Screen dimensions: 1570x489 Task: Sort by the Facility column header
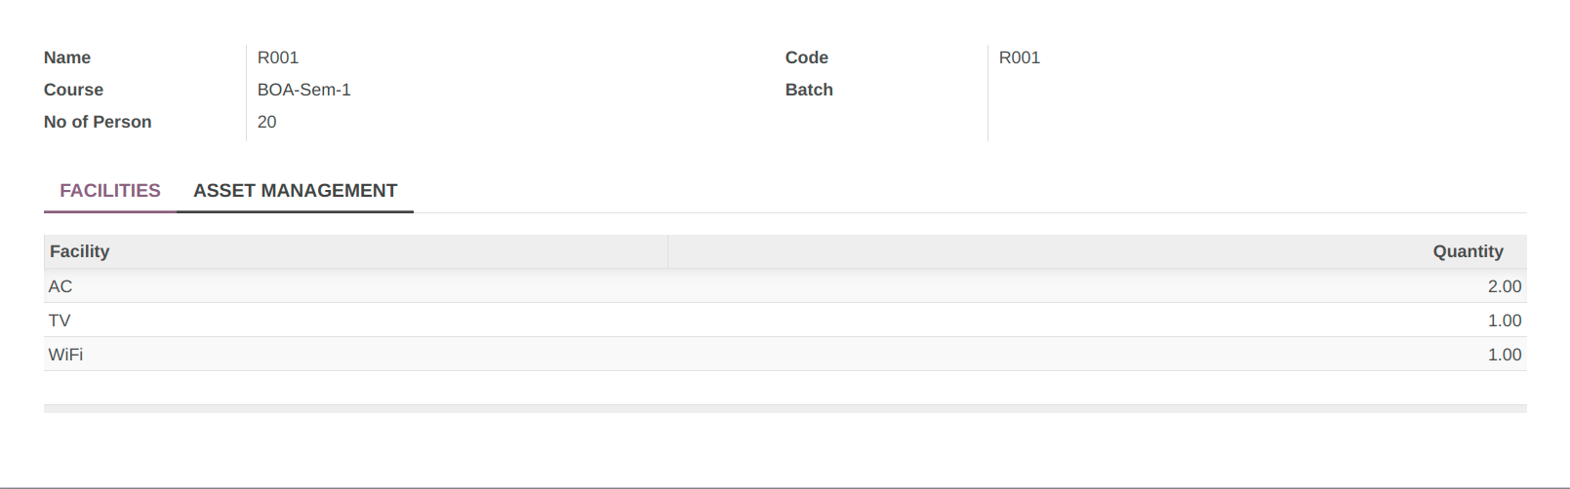(356, 251)
